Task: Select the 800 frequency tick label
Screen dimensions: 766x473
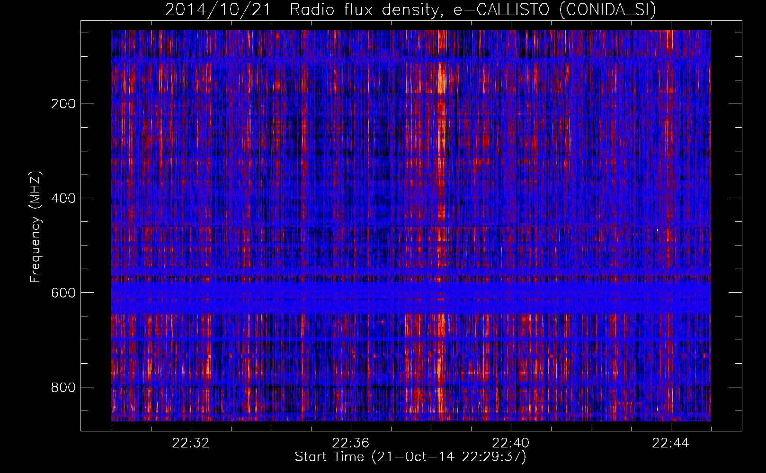Action: 63,387
